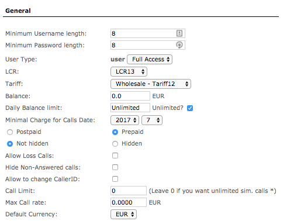This screenshot has width=287, height=221.
Task: Click the password manager icon in Minimum Password length field
Action: 179,45
